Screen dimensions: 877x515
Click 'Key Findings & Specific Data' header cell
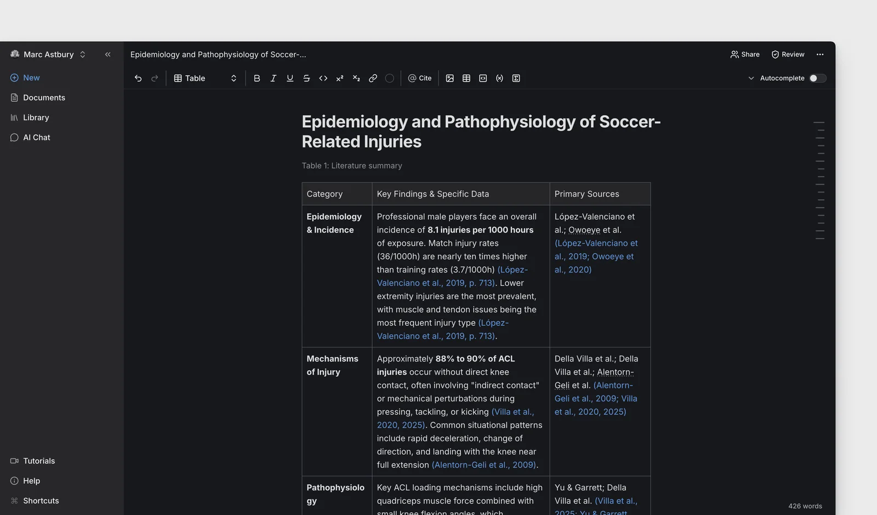click(461, 194)
